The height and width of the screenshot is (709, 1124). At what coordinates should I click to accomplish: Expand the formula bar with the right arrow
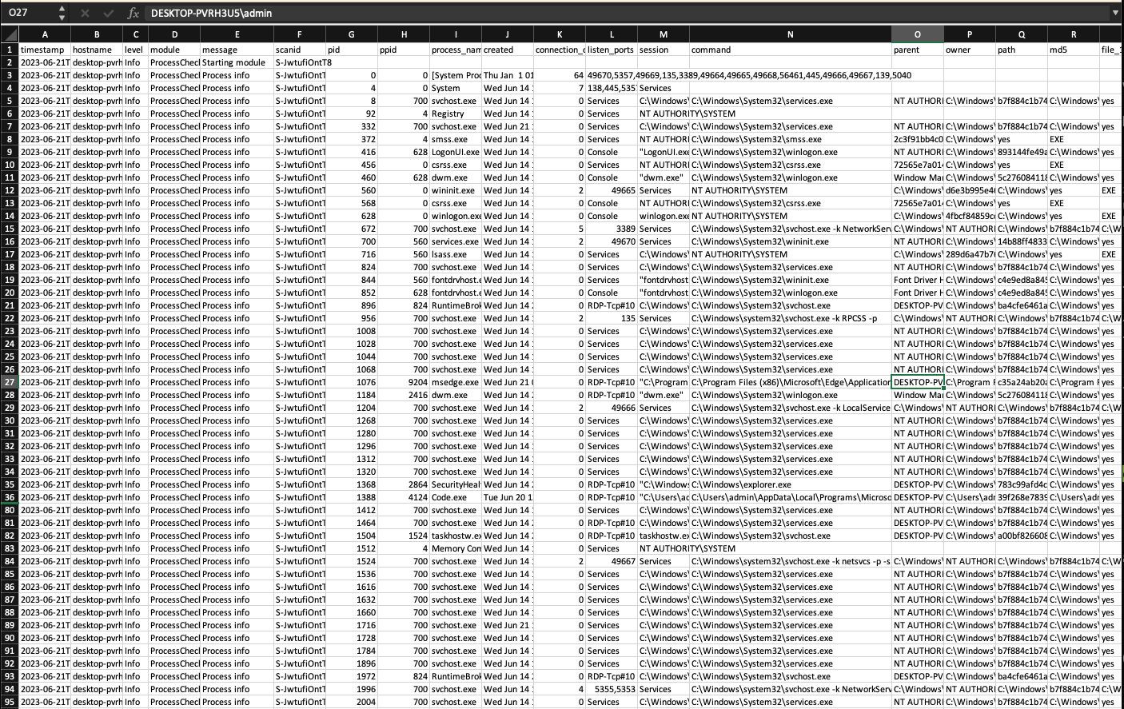[1114, 13]
